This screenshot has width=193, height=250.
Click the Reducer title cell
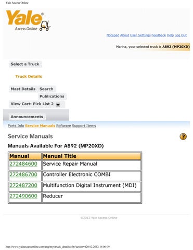point(92,197)
